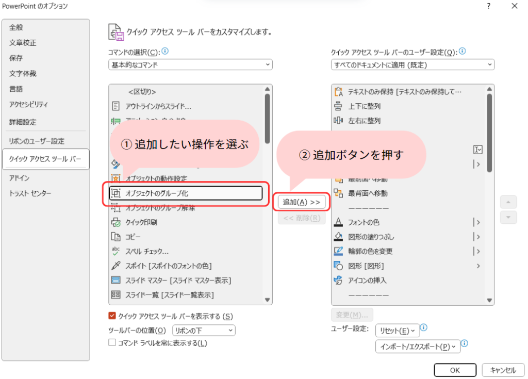The width and height of the screenshot is (528, 379).
Task: Select the <区切り> separator row
Action: pos(186,92)
